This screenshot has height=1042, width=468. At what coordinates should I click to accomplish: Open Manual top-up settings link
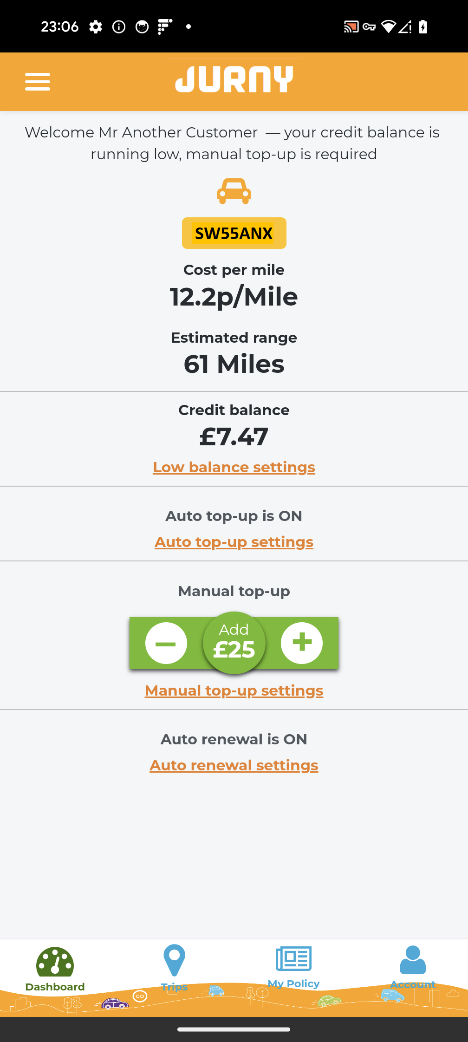coord(234,690)
